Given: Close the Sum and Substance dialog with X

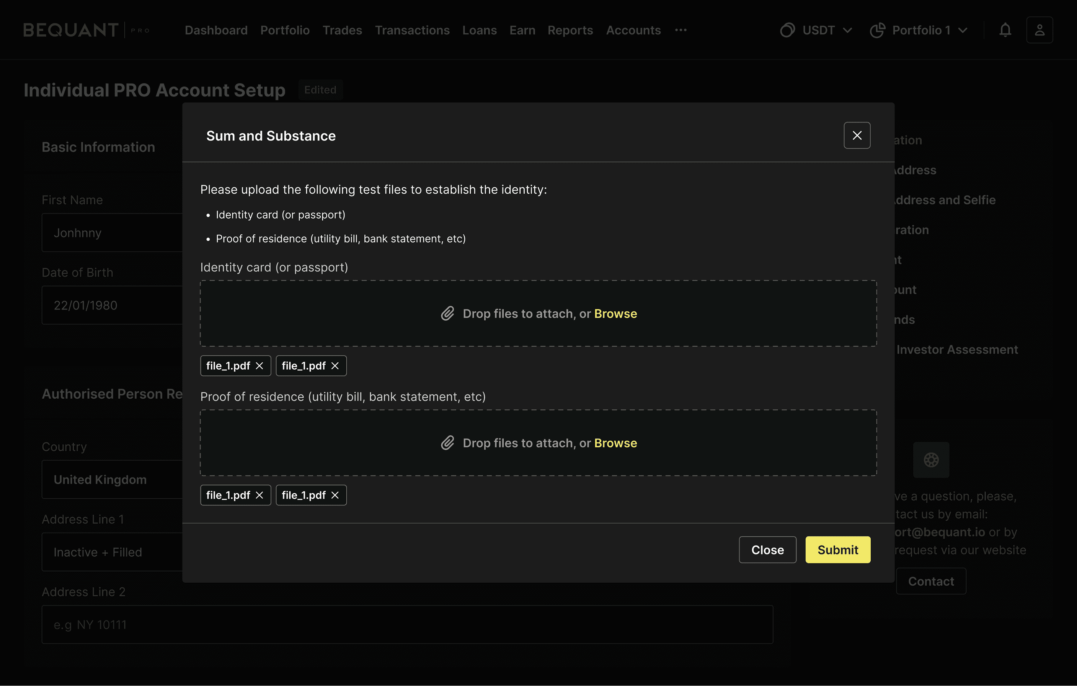Looking at the screenshot, I should point(857,135).
